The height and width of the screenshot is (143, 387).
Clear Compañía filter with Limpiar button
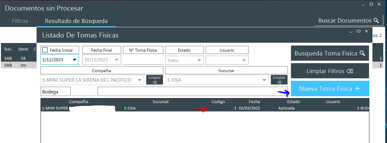pyautogui.click(x=155, y=80)
